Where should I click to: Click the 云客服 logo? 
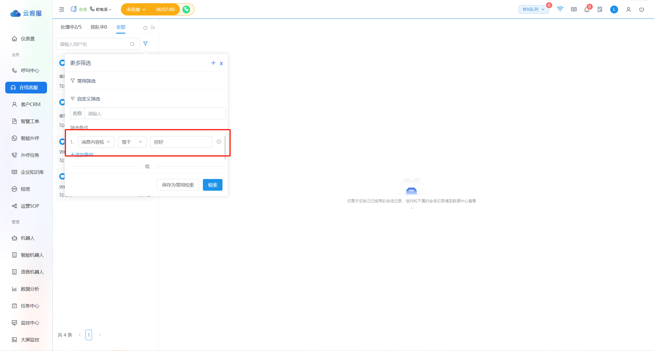tap(26, 13)
